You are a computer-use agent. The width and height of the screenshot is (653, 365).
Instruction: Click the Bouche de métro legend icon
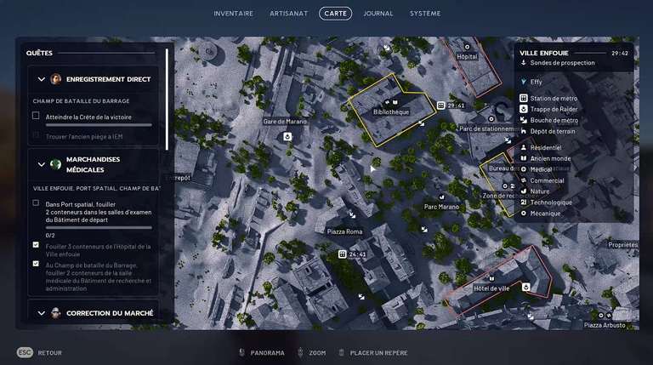(x=524, y=120)
